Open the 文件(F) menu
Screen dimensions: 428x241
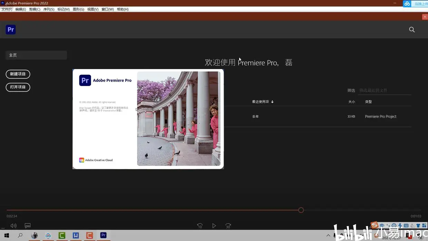(x=7, y=9)
